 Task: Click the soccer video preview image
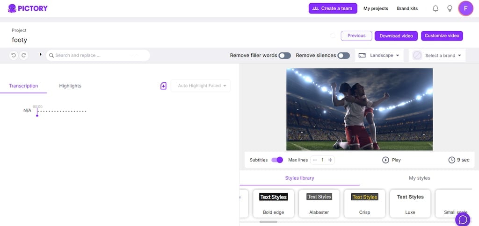pos(359,109)
